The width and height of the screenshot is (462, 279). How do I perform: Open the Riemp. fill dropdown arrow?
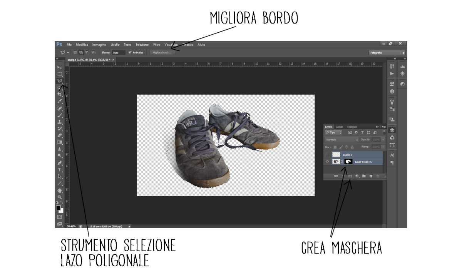[x=383, y=147]
